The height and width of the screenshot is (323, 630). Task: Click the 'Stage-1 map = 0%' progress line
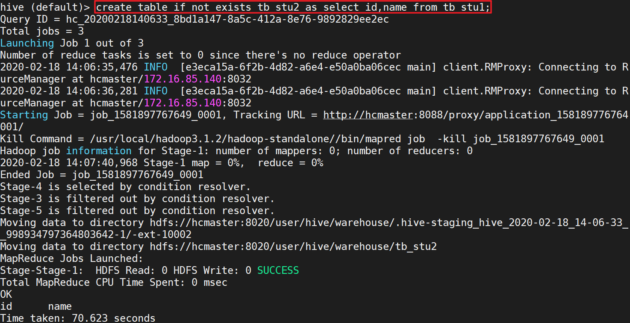coord(162,163)
